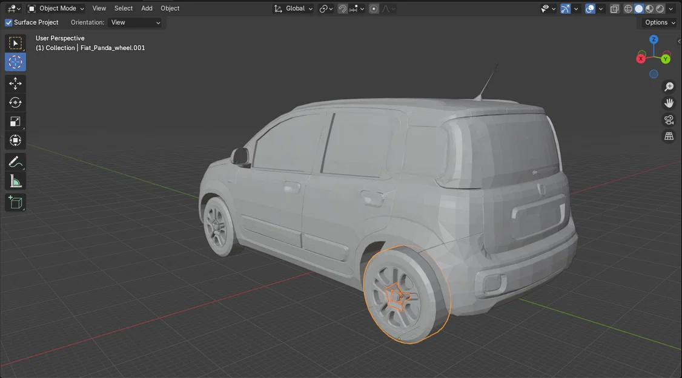Switch viewport shading to Wireframe
The height and width of the screenshot is (378, 682).
628,8
